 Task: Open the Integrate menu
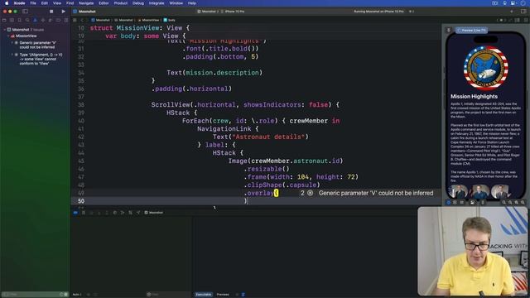(x=157, y=3)
